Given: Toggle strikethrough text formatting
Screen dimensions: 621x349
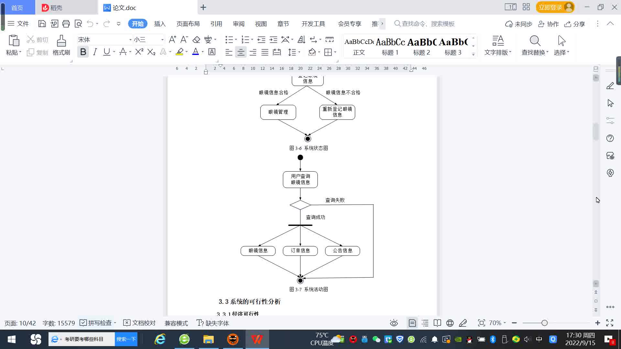Looking at the screenshot, I should (123, 52).
